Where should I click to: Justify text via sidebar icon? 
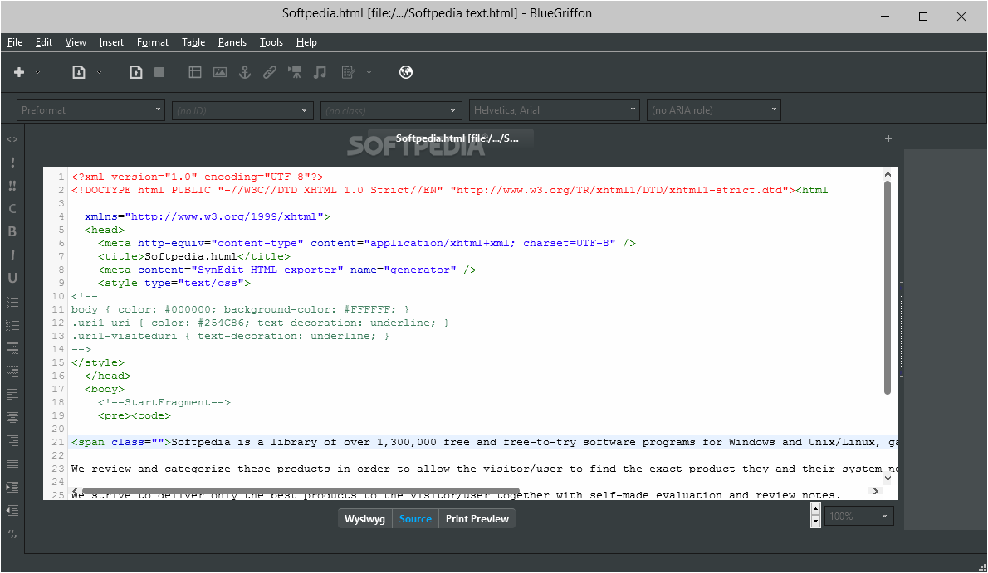12,464
